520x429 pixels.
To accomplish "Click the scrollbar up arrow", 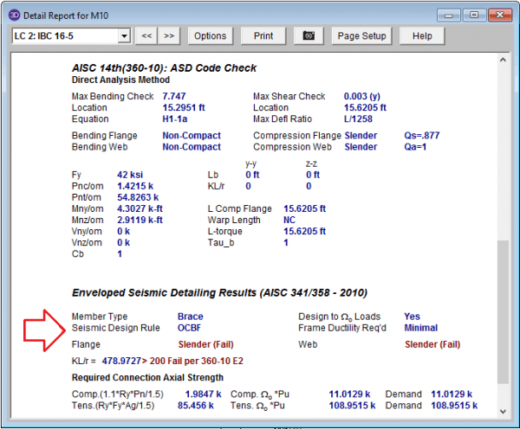I will [503, 61].
